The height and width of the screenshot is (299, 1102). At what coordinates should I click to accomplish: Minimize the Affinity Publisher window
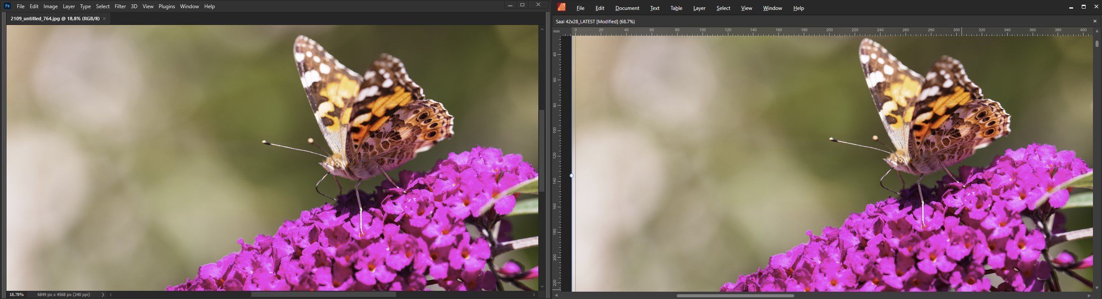pos(1071,7)
